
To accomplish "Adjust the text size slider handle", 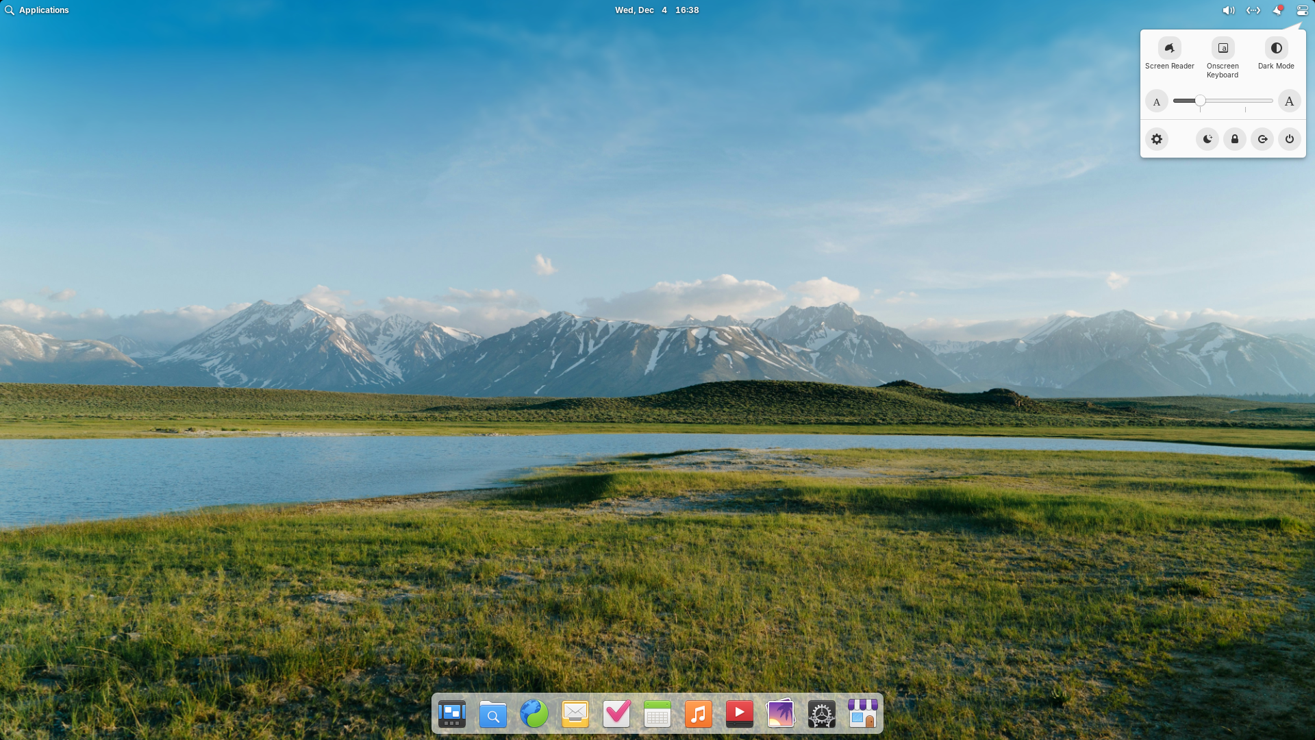I will point(1200,101).
